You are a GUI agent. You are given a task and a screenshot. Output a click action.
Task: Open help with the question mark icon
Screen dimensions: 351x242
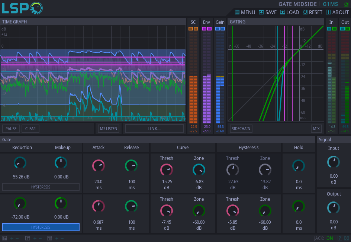pyautogui.click(x=339, y=238)
